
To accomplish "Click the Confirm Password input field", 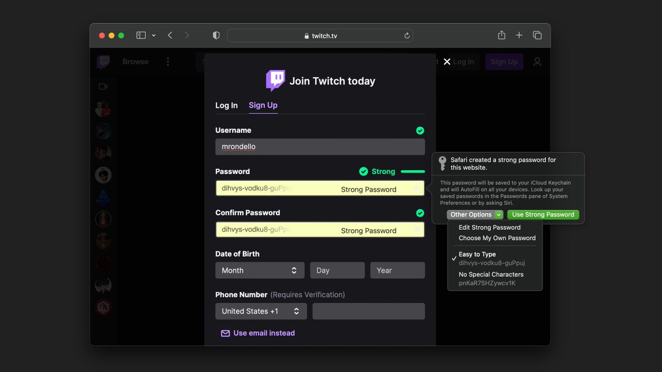I will (320, 230).
